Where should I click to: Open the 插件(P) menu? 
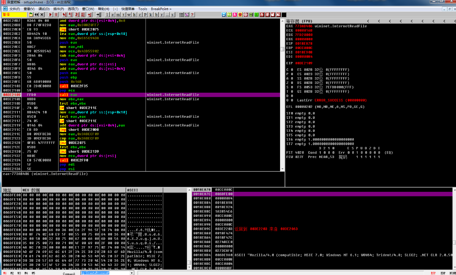(59, 9)
